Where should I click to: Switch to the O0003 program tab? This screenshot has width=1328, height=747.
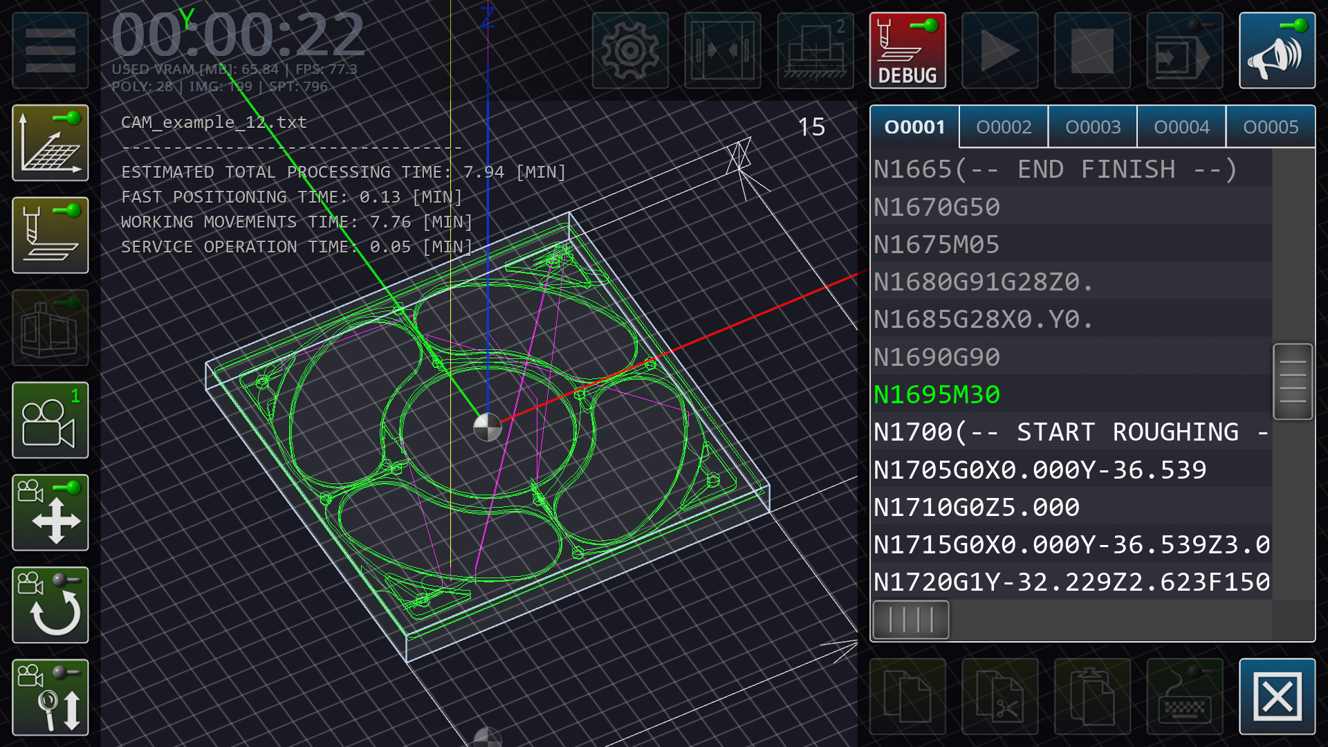1093,127
